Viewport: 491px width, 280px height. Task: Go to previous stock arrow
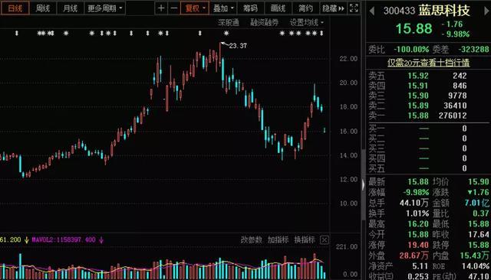[x=371, y=11]
